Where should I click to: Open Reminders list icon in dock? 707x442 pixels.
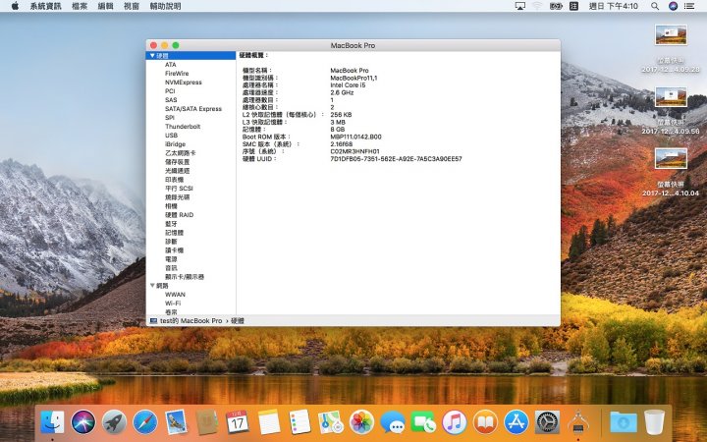[299, 422]
